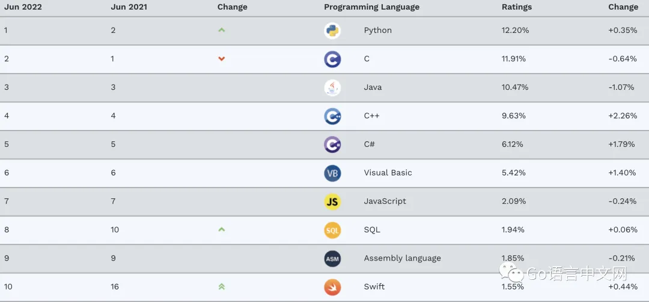Click the Visual Basic VB icon

332,173
